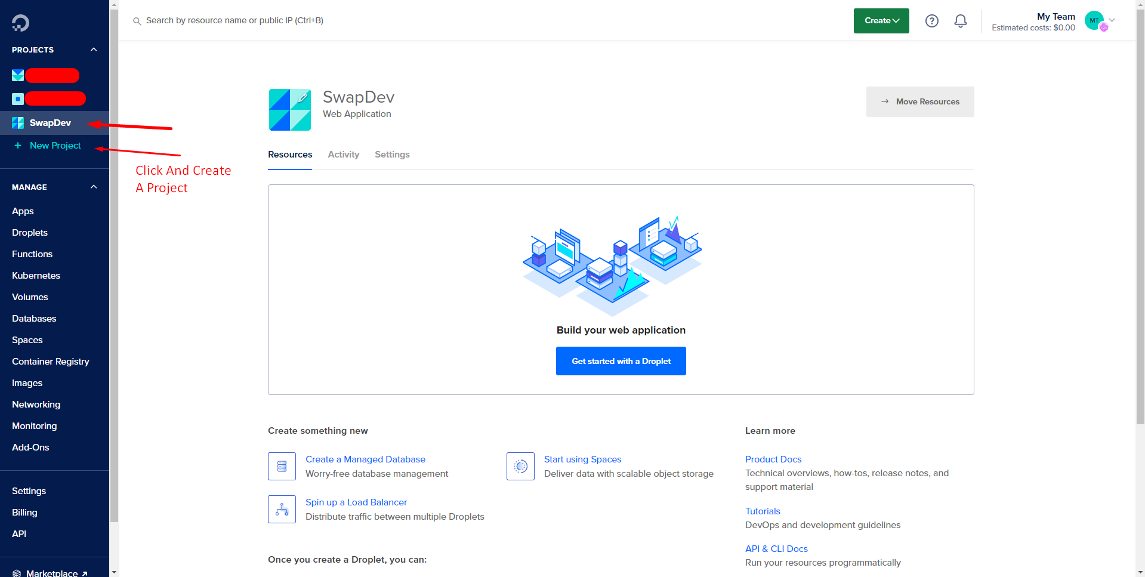This screenshot has height=577, width=1145.
Task: Click the SwapDev project logo icon
Action: pos(290,110)
